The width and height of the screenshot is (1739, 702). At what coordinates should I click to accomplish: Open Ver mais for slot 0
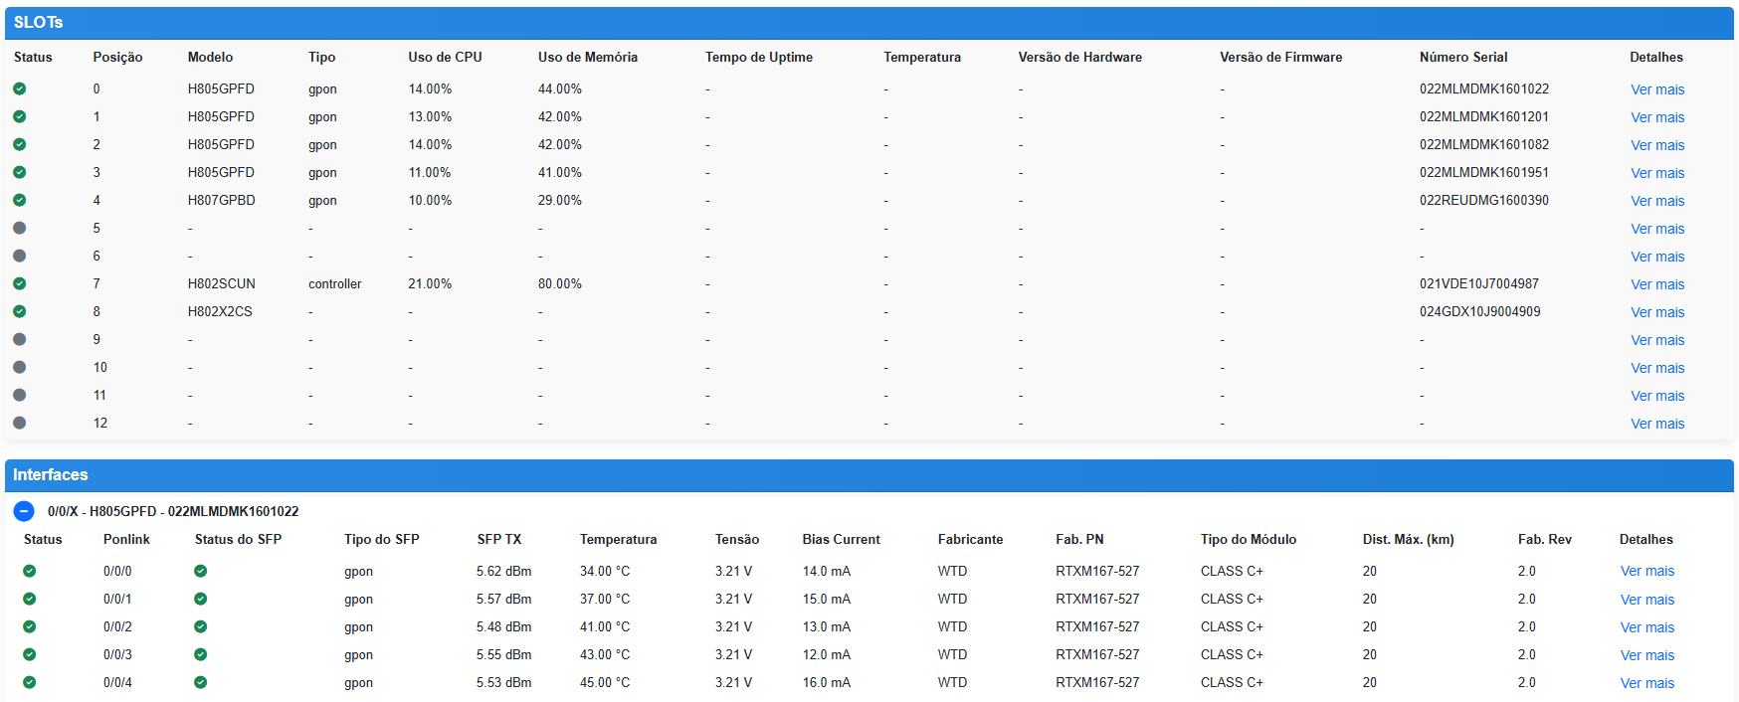1657,89
